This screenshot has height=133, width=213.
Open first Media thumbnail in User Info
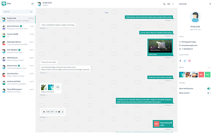point(182,74)
